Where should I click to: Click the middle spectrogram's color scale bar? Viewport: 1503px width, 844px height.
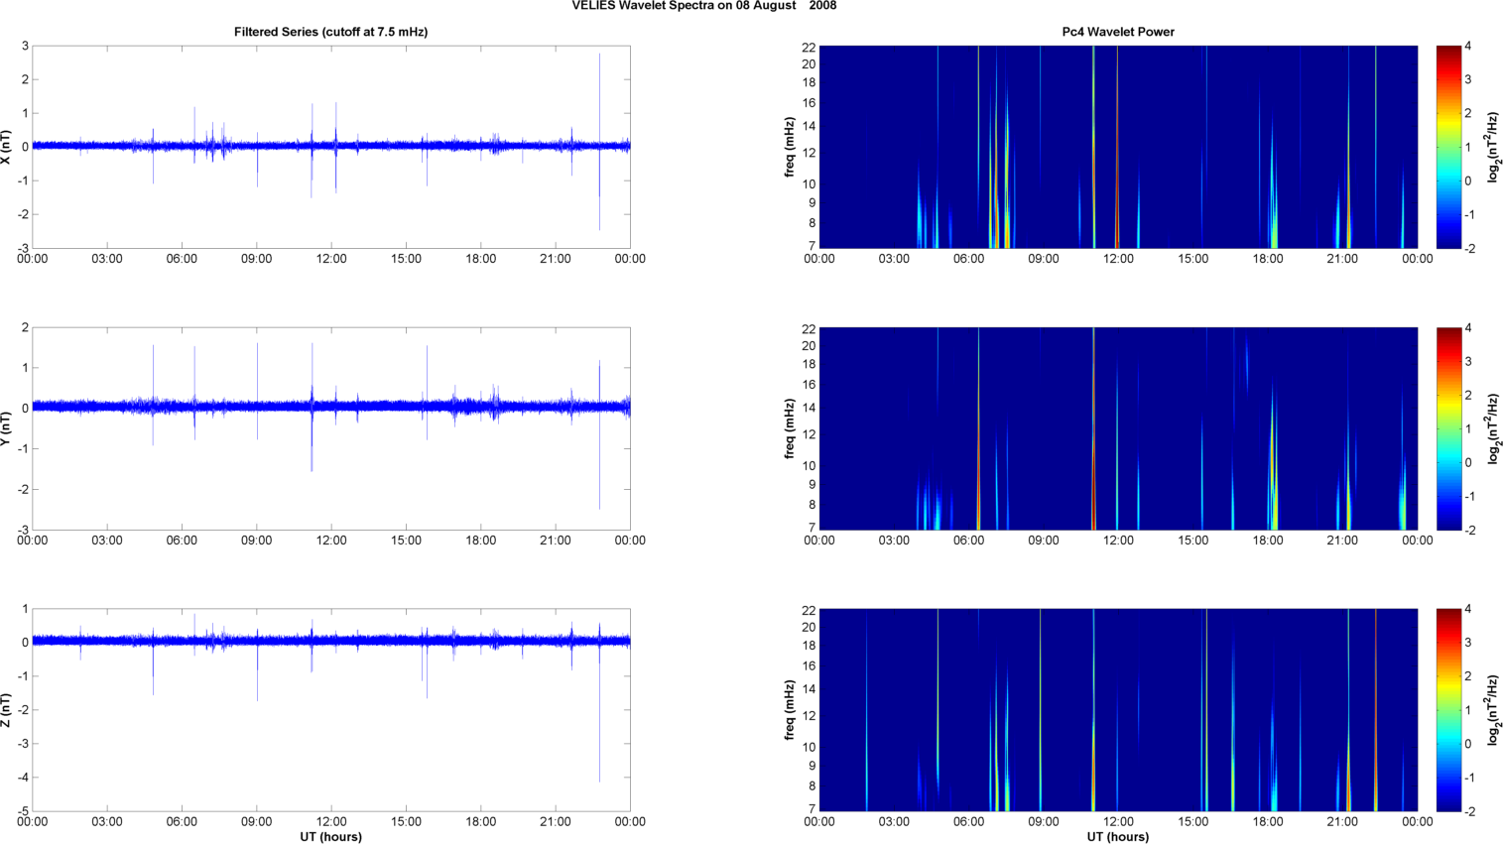[x=1448, y=428]
